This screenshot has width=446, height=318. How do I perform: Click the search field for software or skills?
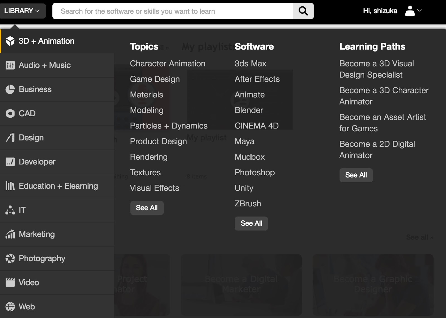[x=173, y=11]
